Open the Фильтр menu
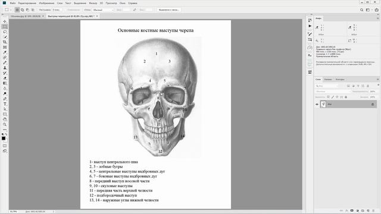The width and height of the screenshot is (381, 214). click(93, 3)
